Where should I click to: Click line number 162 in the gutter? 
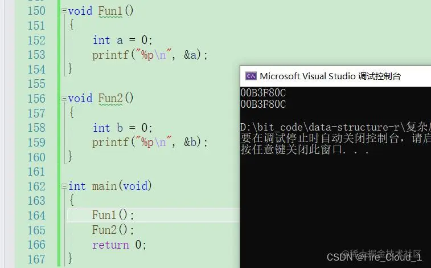(x=36, y=186)
